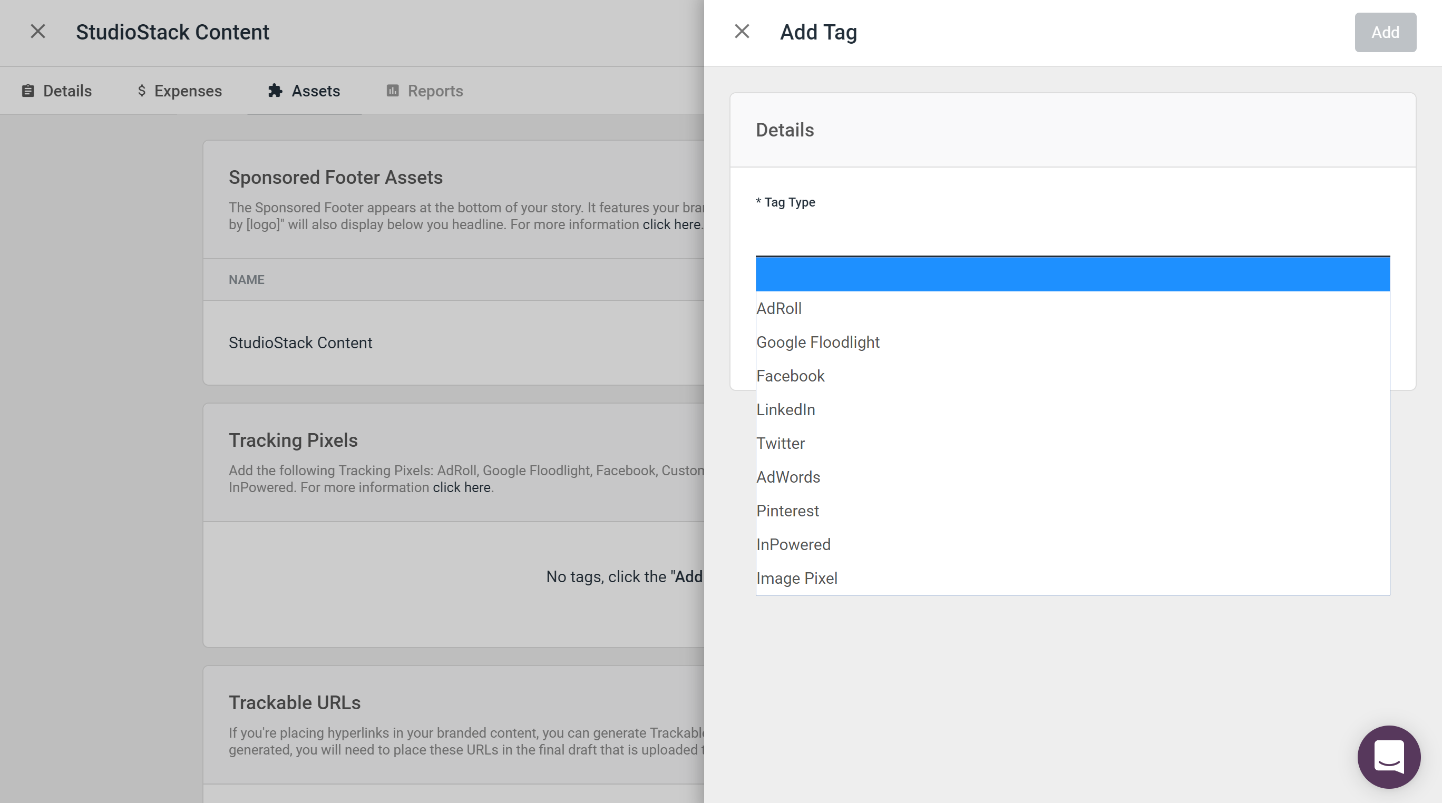Viewport: 1442px width, 803px height.
Task: Switch to the Assets tab
Action: click(304, 90)
